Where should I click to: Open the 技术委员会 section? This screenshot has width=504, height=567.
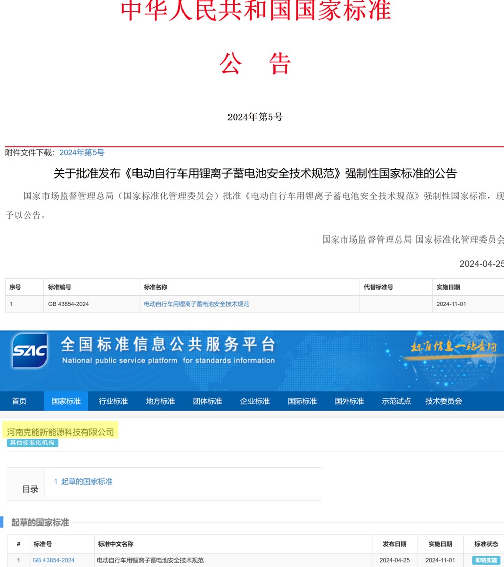pos(444,400)
